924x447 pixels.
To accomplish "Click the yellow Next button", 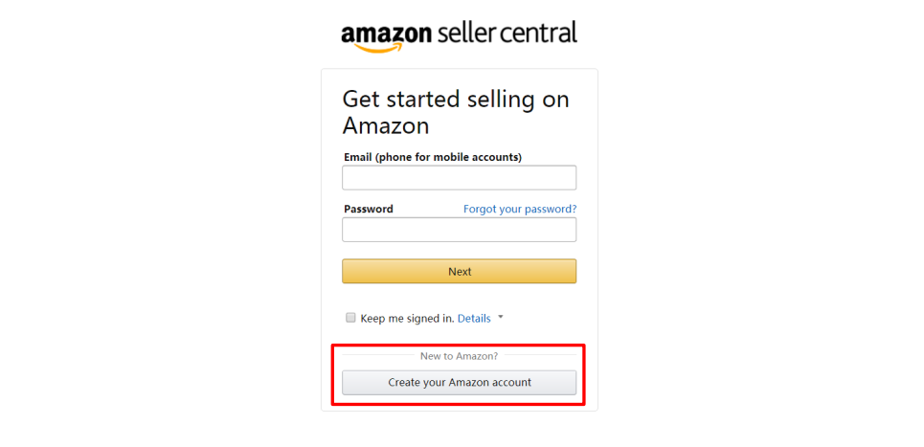I will click(459, 272).
